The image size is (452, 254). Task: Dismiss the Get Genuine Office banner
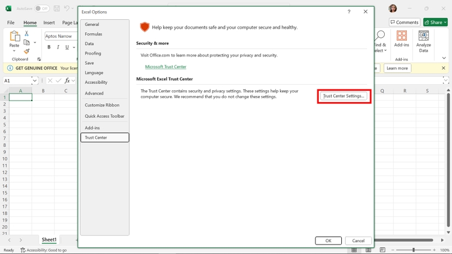coord(444,68)
